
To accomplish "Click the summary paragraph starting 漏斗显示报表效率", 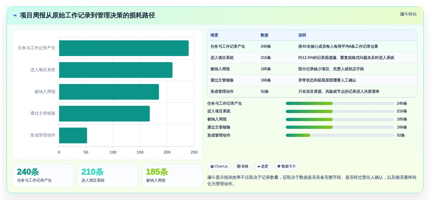I will pos(312,181).
